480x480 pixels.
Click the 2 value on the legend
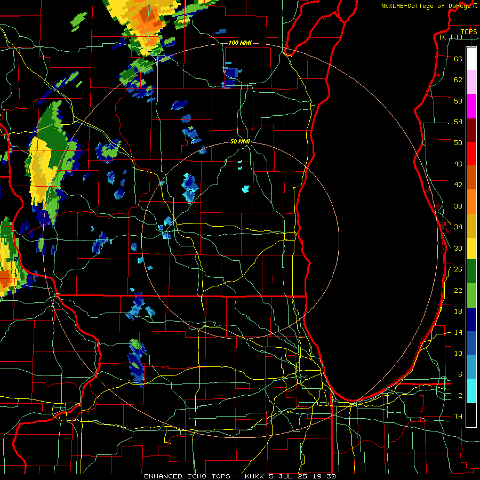[460, 396]
